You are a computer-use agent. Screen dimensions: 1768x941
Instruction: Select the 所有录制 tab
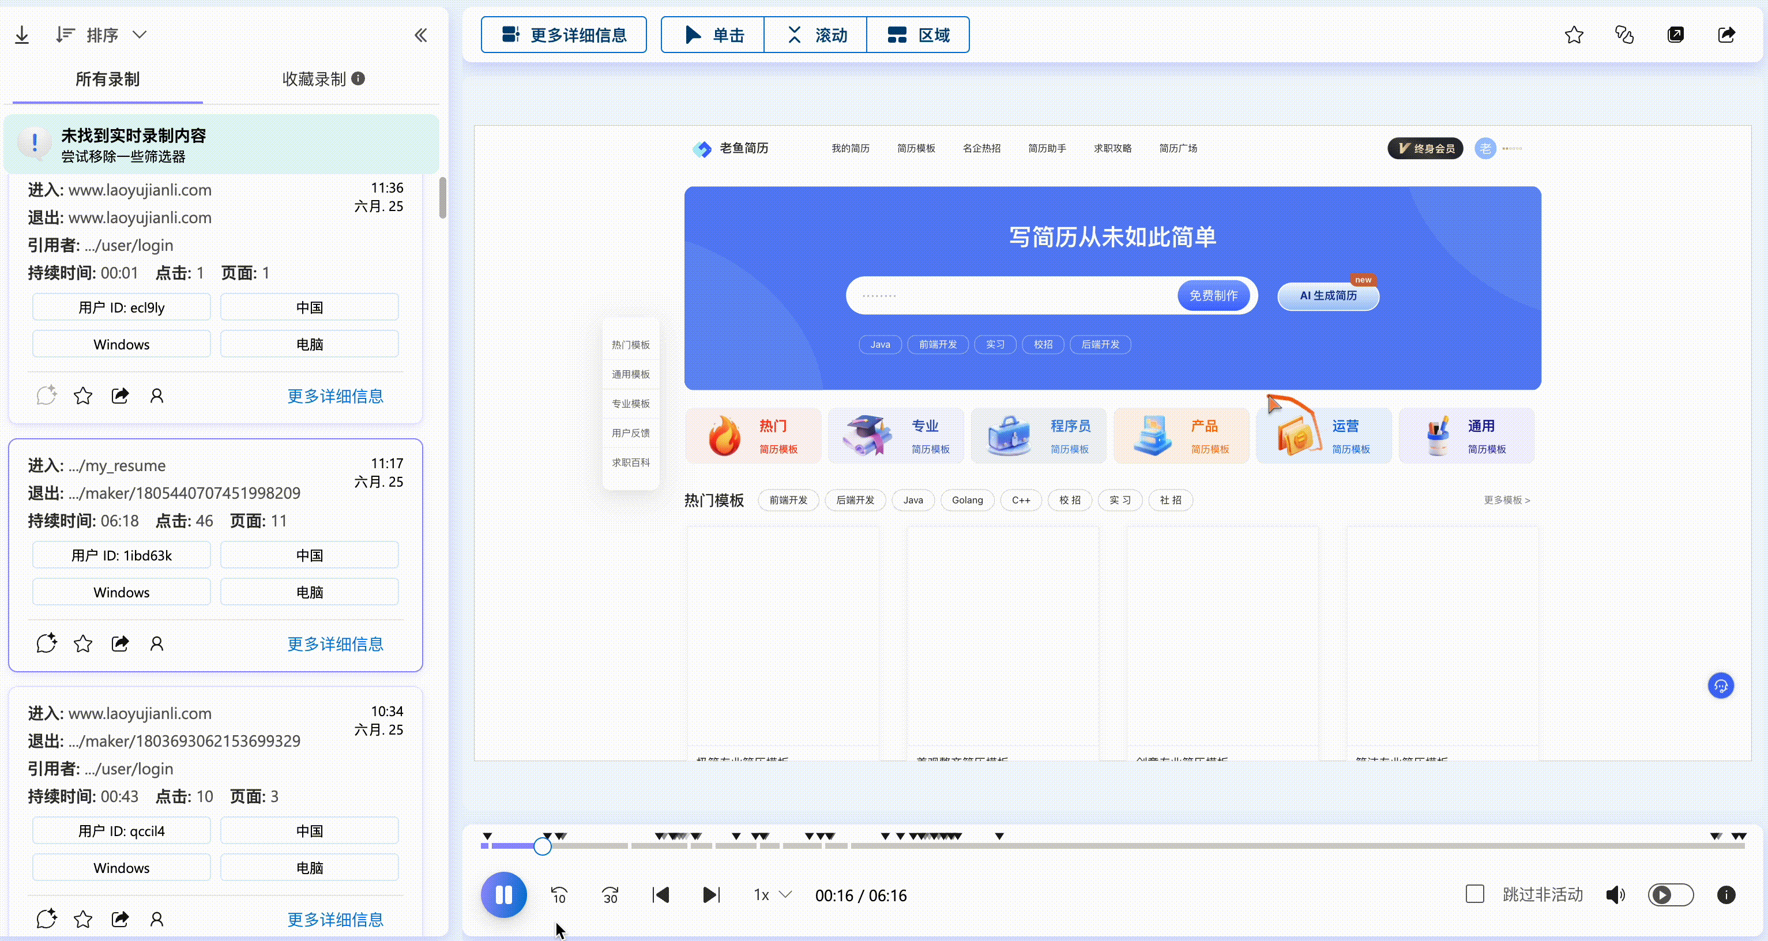[107, 79]
